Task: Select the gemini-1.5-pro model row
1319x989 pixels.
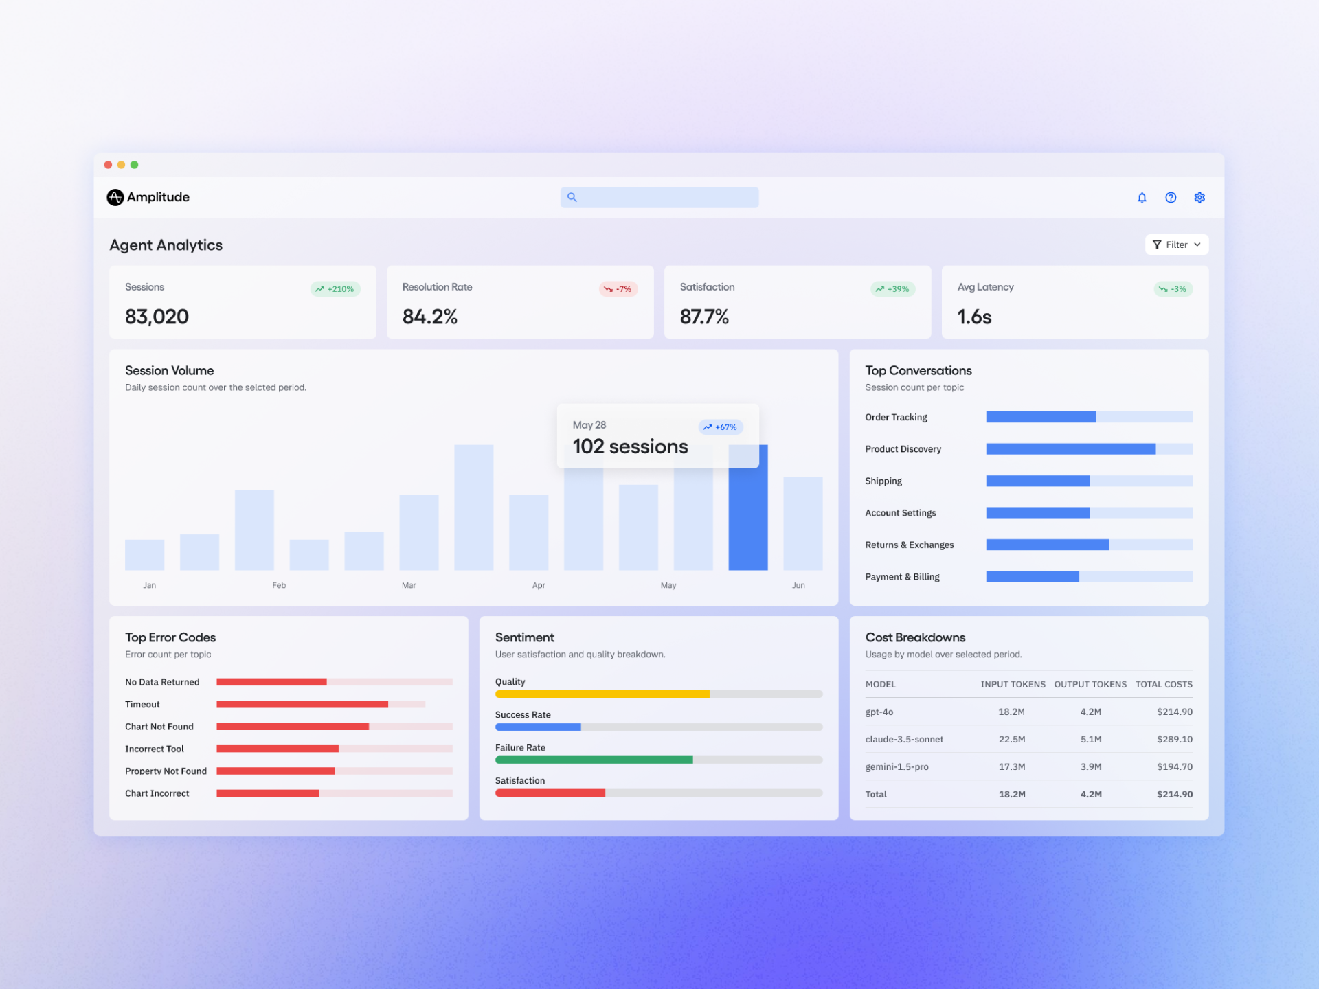Action: (x=1029, y=767)
